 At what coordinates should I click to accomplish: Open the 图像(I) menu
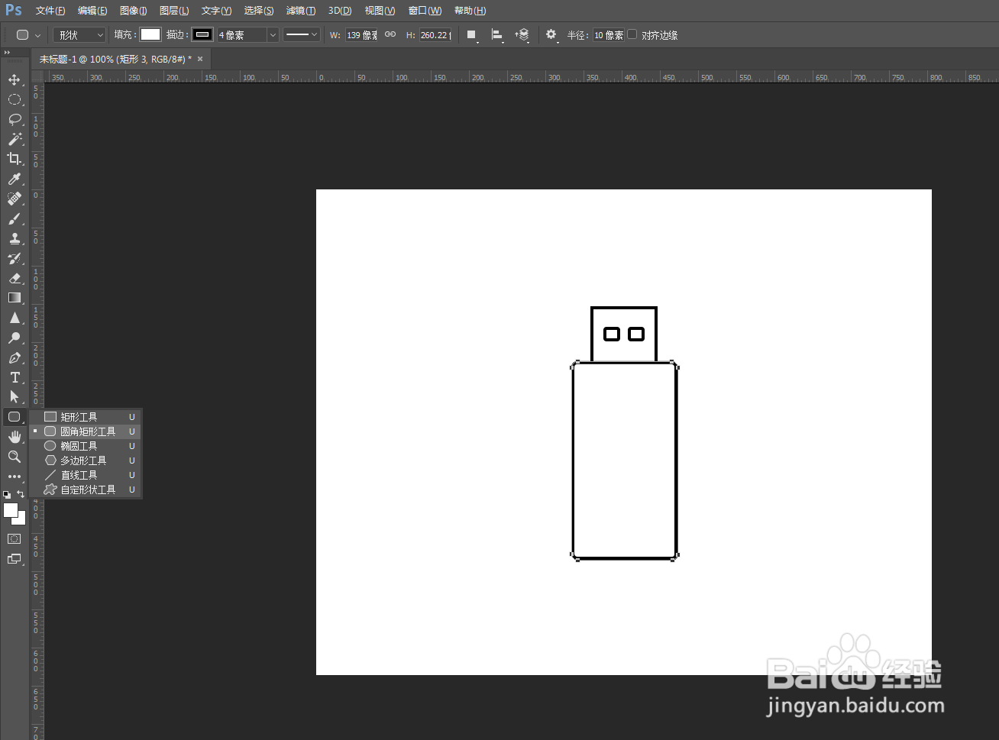coord(134,11)
